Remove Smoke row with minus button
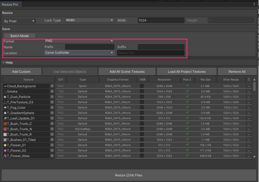Screen dimensions: 259x182 coord(249,92)
